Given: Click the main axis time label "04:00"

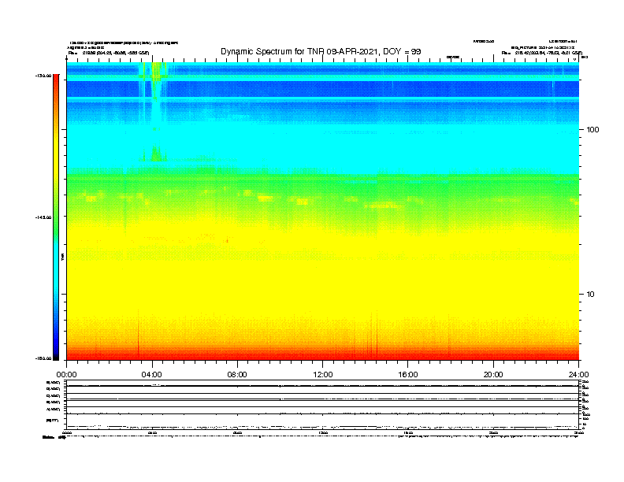Looking at the screenshot, I should pos(152,375).
